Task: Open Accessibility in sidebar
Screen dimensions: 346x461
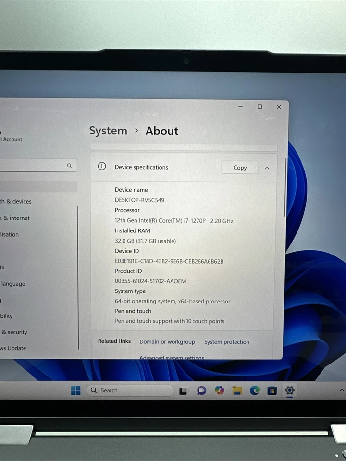Action: [6, 316]
